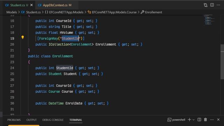
Task: Click CourseId property on line 27
Action: [64, 86]
